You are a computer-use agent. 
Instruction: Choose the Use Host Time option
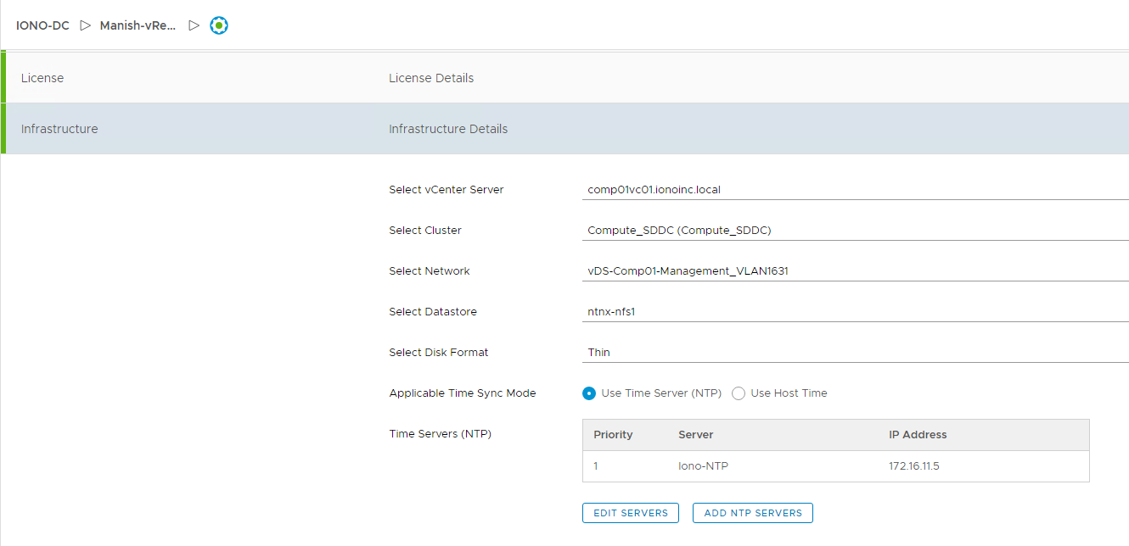pyautogui.click(x=739, y=393)
